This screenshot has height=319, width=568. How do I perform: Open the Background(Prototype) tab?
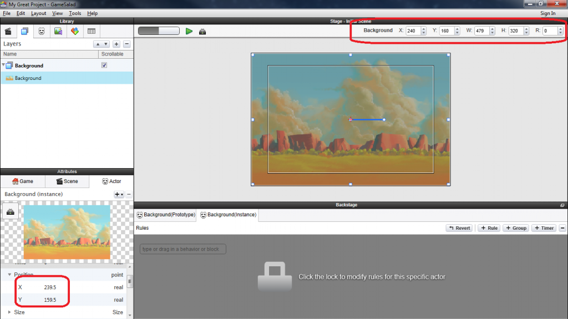pyautogui.click(x=166, y=215)
